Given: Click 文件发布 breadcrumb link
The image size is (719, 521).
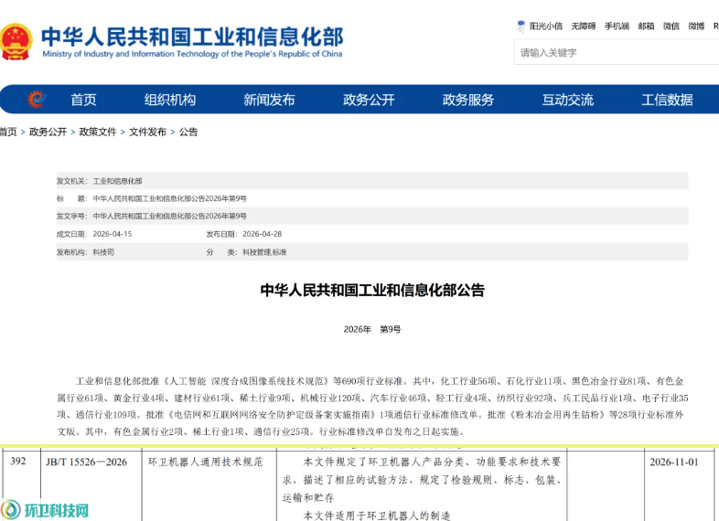Looking at the screenshot, I should [147, 132].
